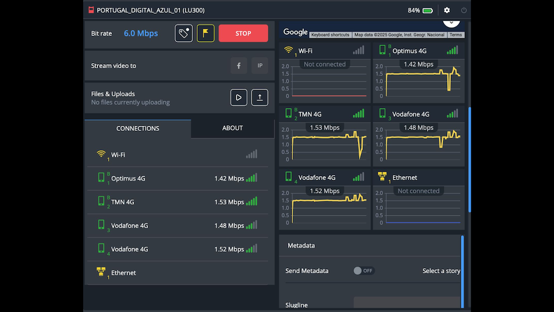Click the phone icon on the TMN 4G graph card
The image size is (554, 312).
point(289,113)
